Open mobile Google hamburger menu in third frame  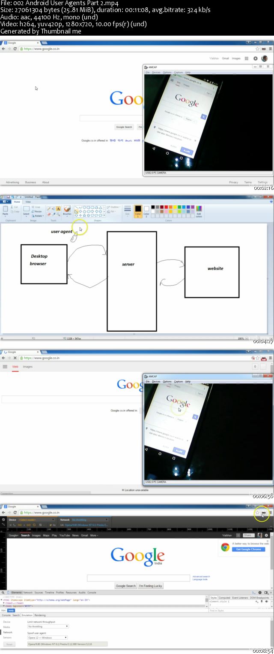pyautogui.click(x=5, y=367)
